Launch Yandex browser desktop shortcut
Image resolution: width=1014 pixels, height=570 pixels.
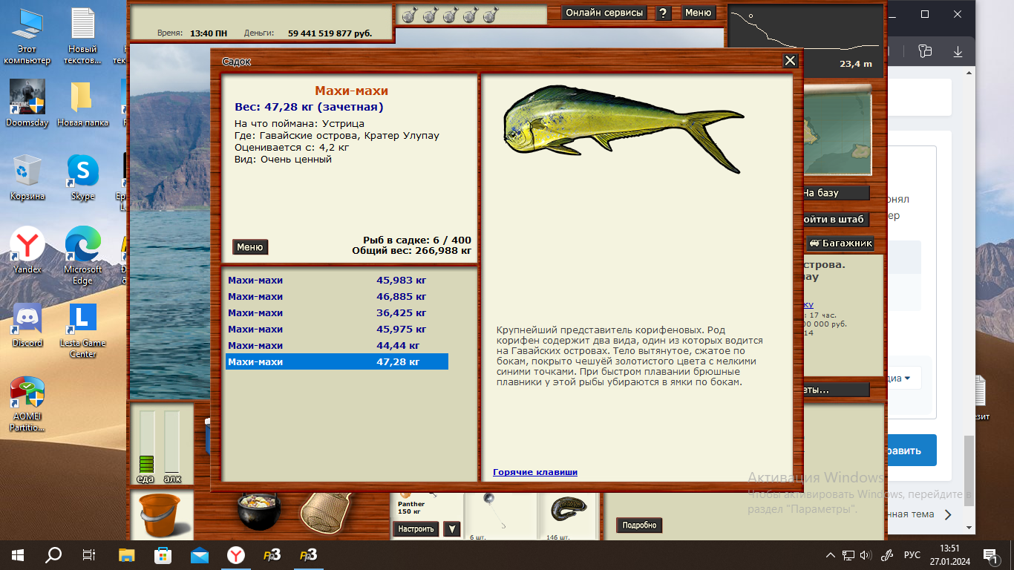click(x=27, y=250)
